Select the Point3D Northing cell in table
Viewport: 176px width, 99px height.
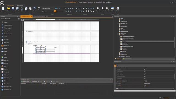(x=41, y=48)
